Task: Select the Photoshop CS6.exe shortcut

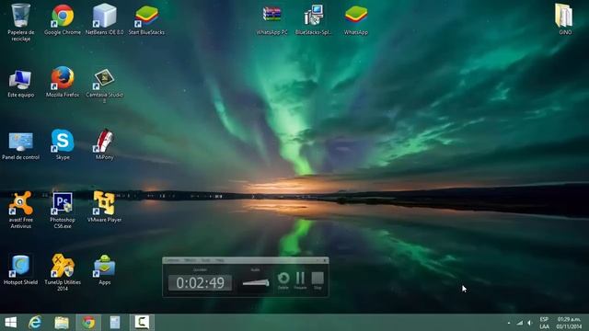Action: point(63,210)
